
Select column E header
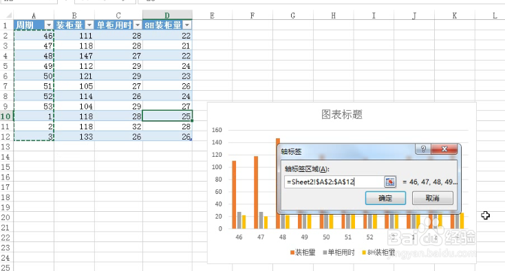212,15
